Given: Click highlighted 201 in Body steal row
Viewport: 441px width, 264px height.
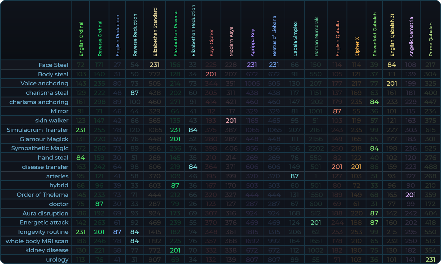Looking at the screenshot, I should pyautogui.click(x=211, y=74).
